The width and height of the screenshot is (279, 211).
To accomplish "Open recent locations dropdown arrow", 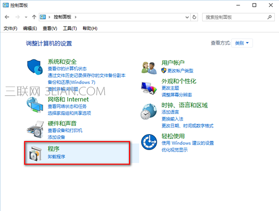I will point(26,17).
